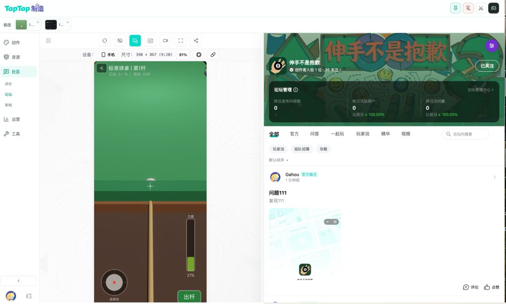Toggle the side panel layout icon
The height and width of the screenshot is (304, 506).
[x=48, y=41]
